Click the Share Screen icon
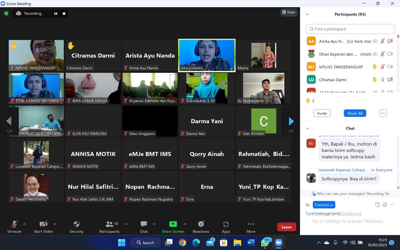This screenshot has height=250, width=400. (x=173, y=224)
